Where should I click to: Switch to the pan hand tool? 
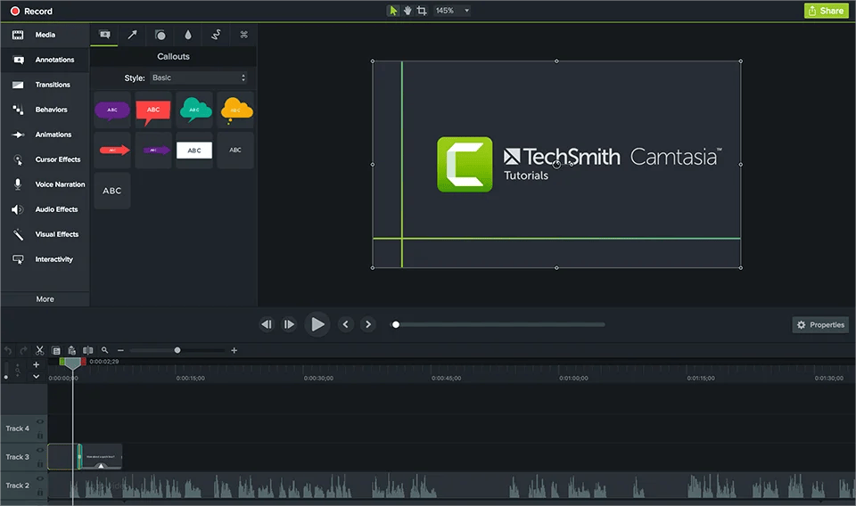pos(407,11)
